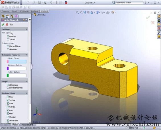Click the Print icon
161x130 pixels.
click(45, 3)
